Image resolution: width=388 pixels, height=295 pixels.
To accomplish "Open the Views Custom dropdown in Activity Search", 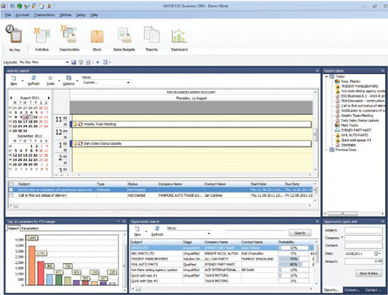I will (x=128, y=83).
